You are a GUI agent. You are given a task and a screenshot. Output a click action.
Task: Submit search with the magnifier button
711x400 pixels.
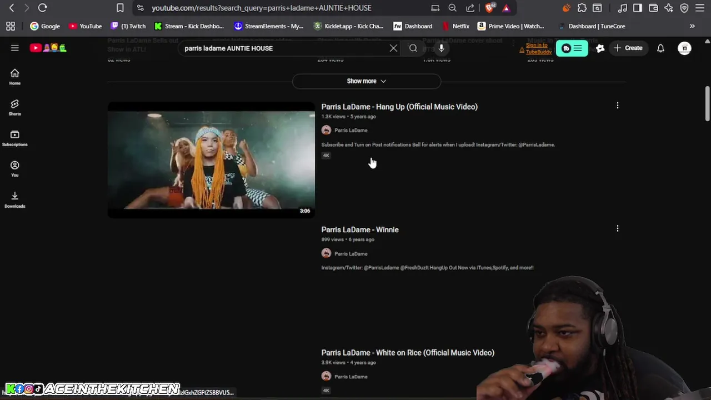(x=413, y=48)
